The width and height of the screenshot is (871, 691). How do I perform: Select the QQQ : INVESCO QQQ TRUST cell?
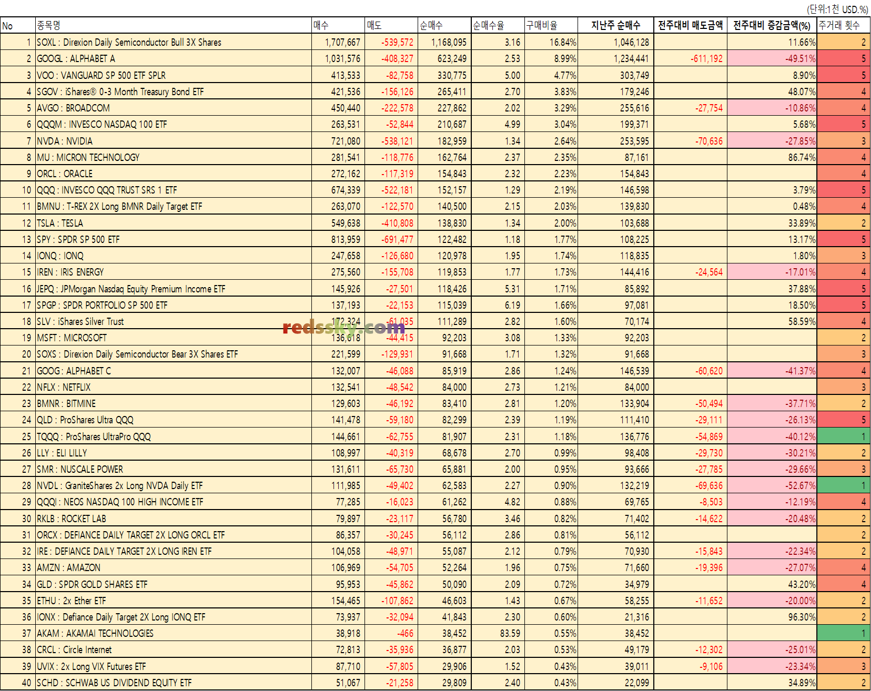pyautogui.click(x=174, y=190)
